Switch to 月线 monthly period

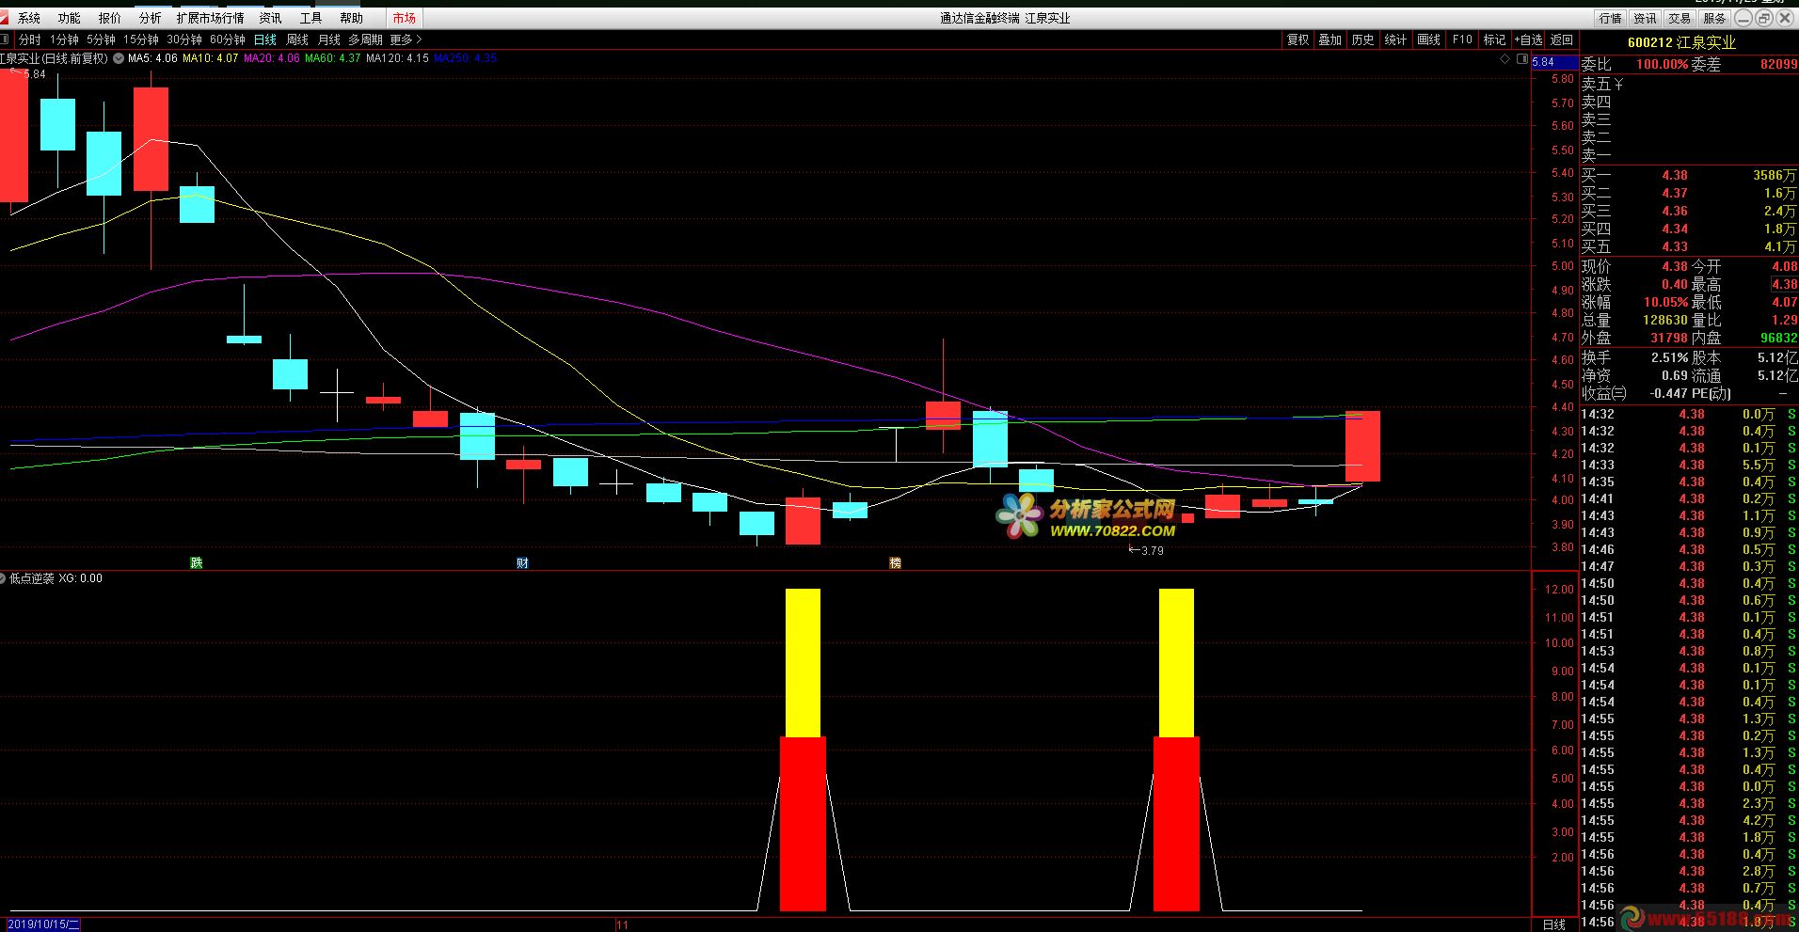coord(329,39)
